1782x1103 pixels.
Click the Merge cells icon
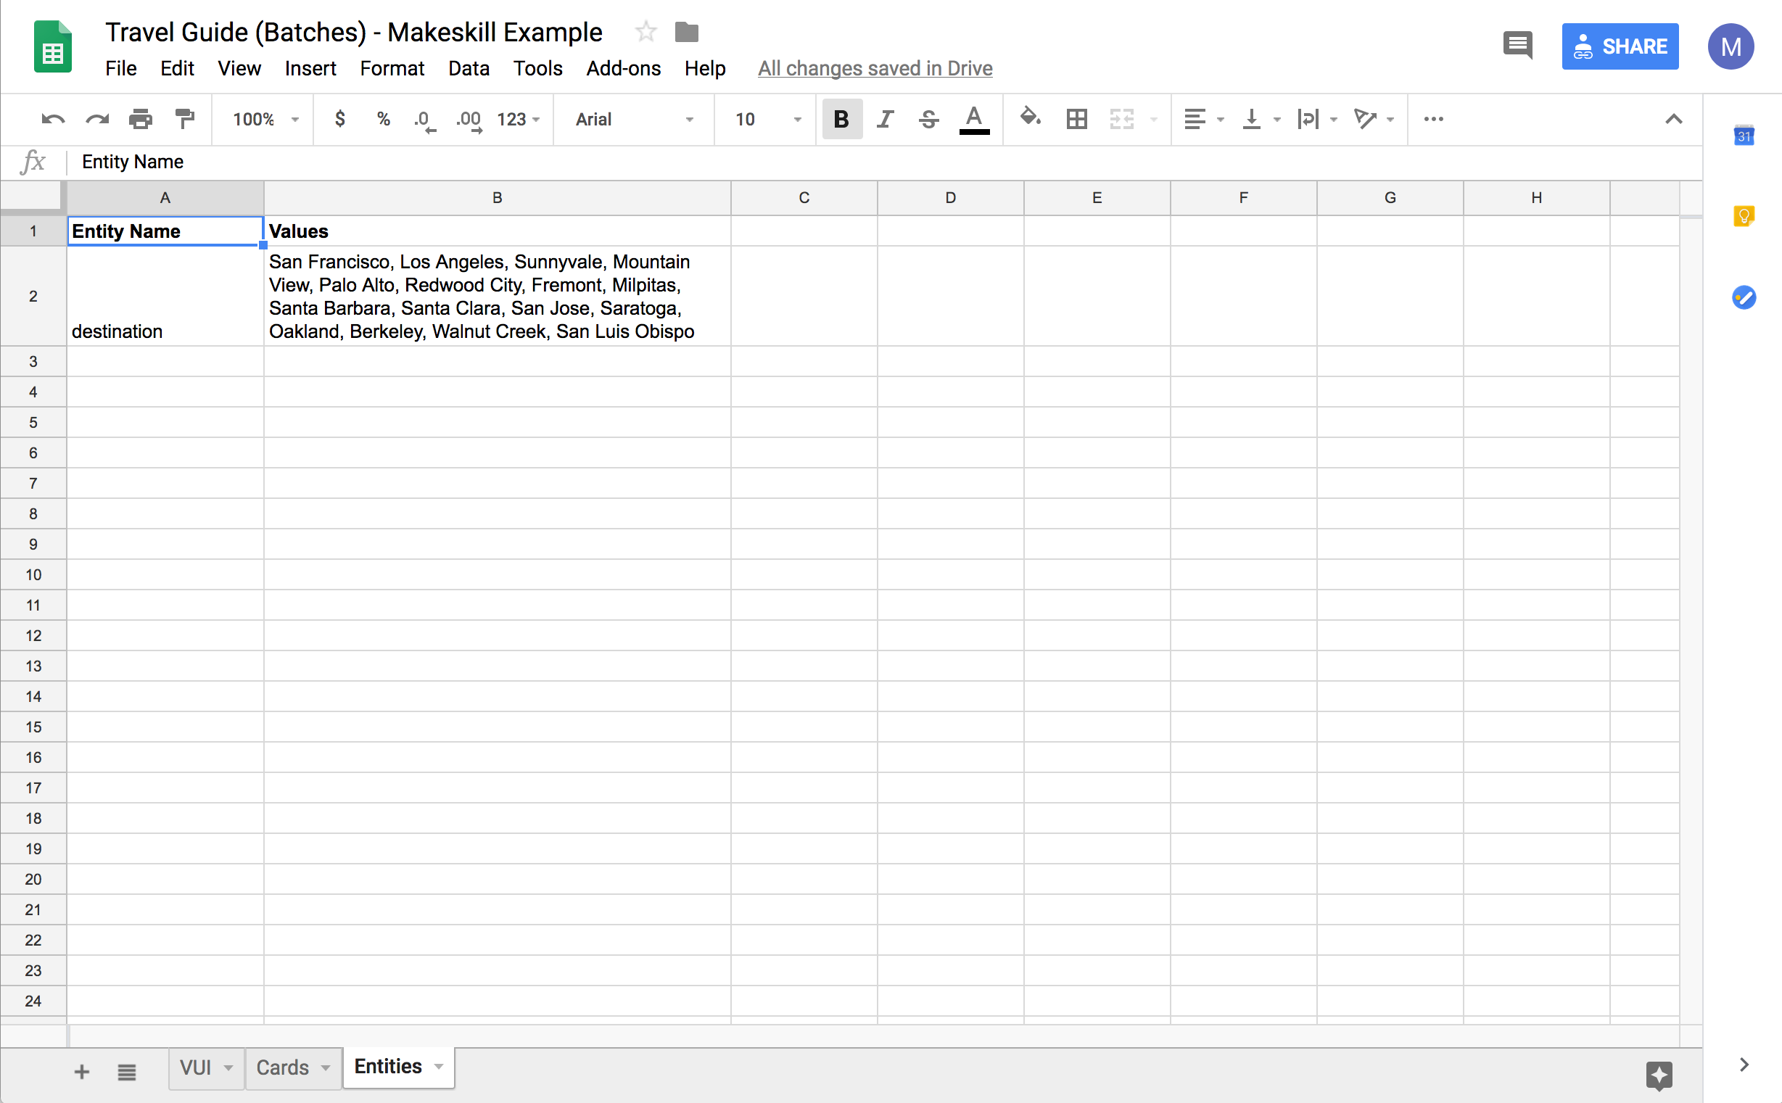tap(1121, 118)
